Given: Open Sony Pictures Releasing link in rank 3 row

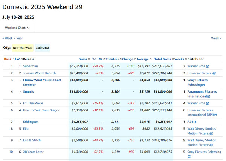Looking at the screenshot, I should 197,82.
